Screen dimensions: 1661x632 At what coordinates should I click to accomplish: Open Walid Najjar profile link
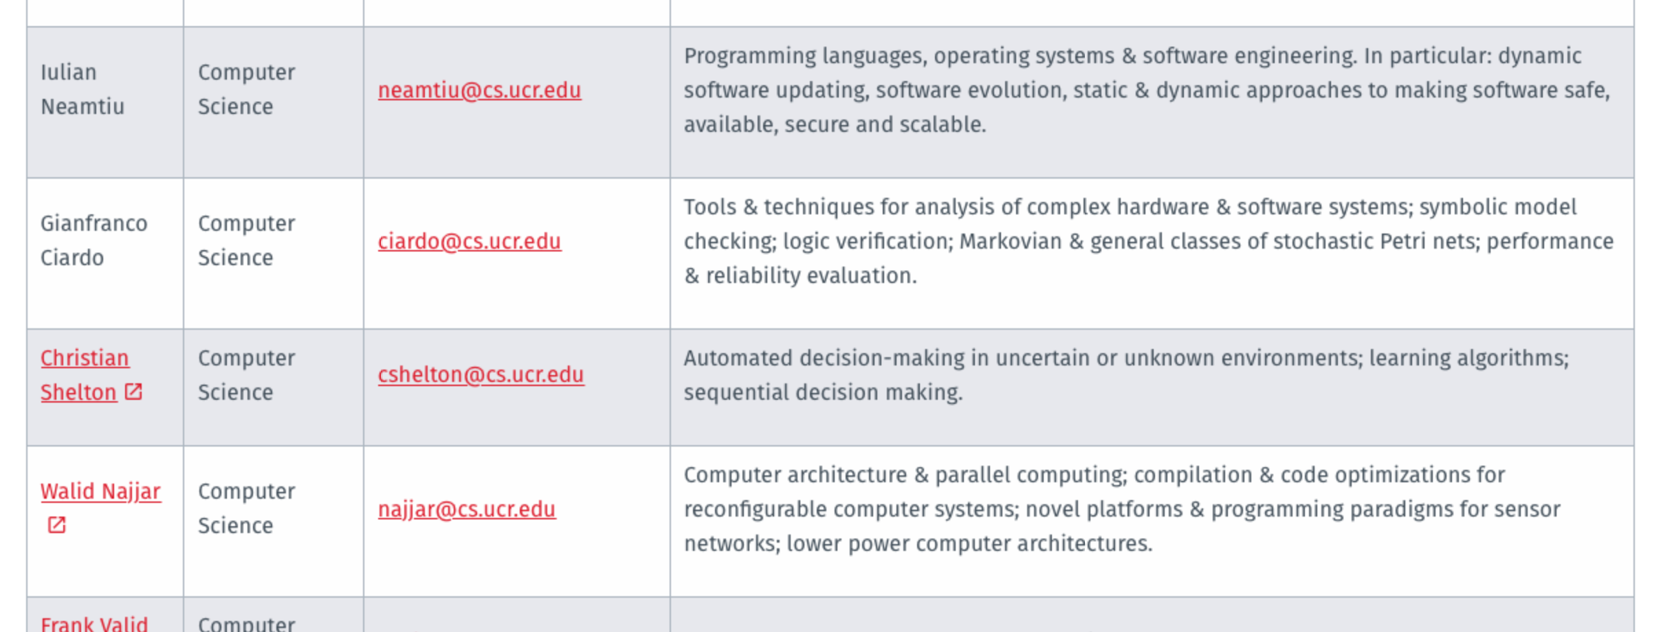tap(100, 491)
